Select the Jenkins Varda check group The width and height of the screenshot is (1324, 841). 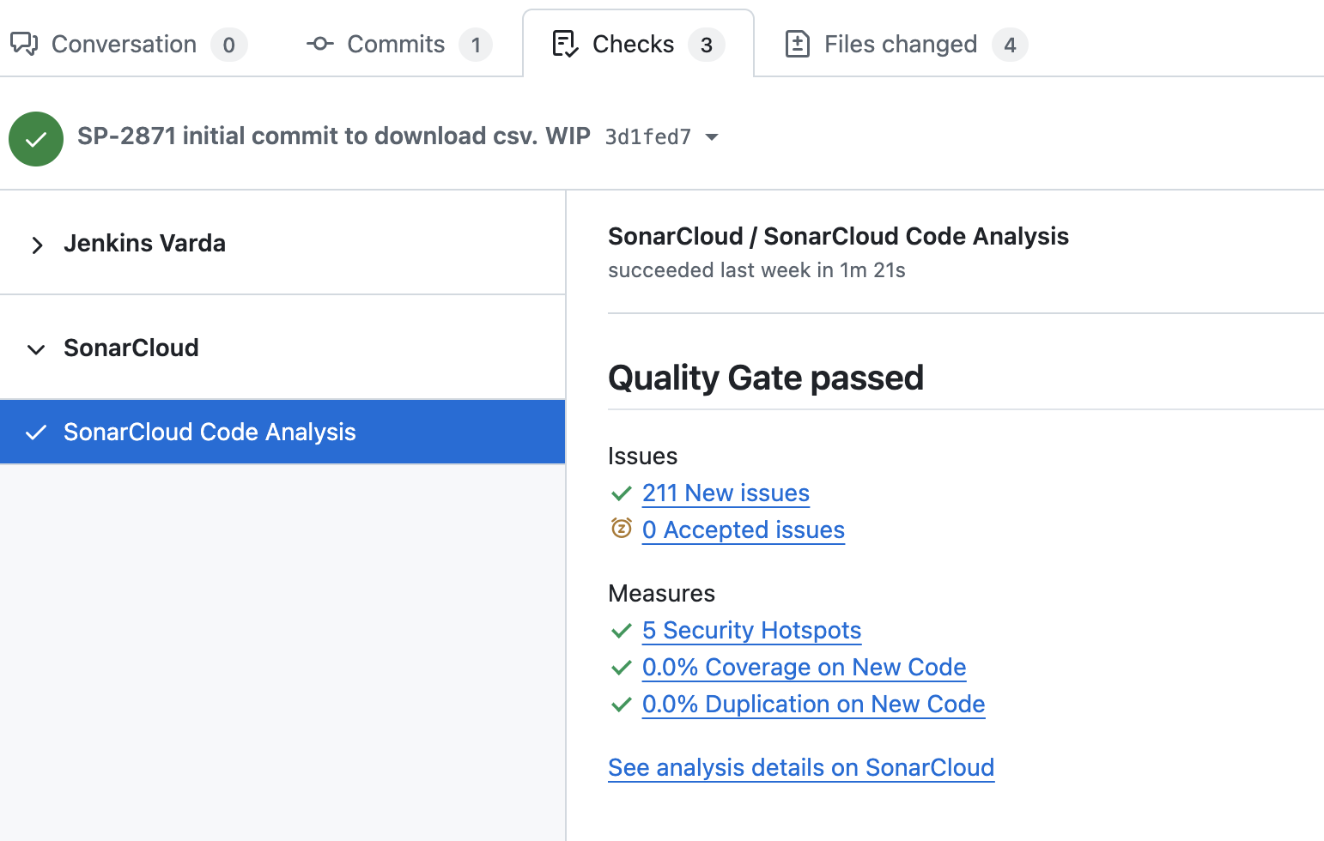pyautogui.click(x=282, y=244)
